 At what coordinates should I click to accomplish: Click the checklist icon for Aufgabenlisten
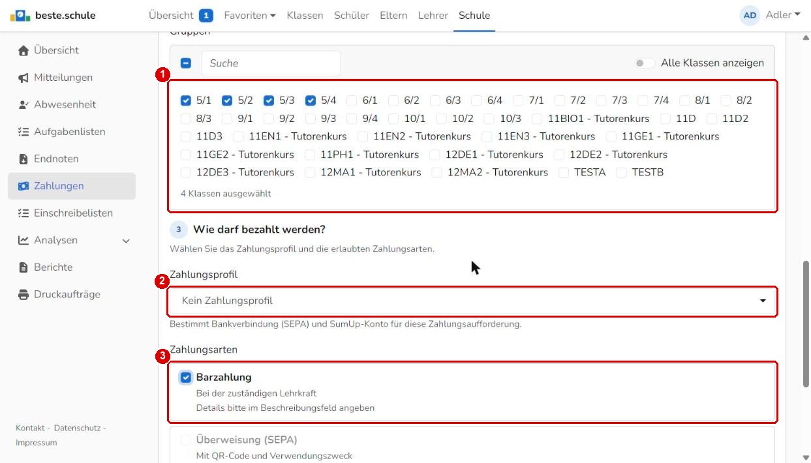[23, 132]
